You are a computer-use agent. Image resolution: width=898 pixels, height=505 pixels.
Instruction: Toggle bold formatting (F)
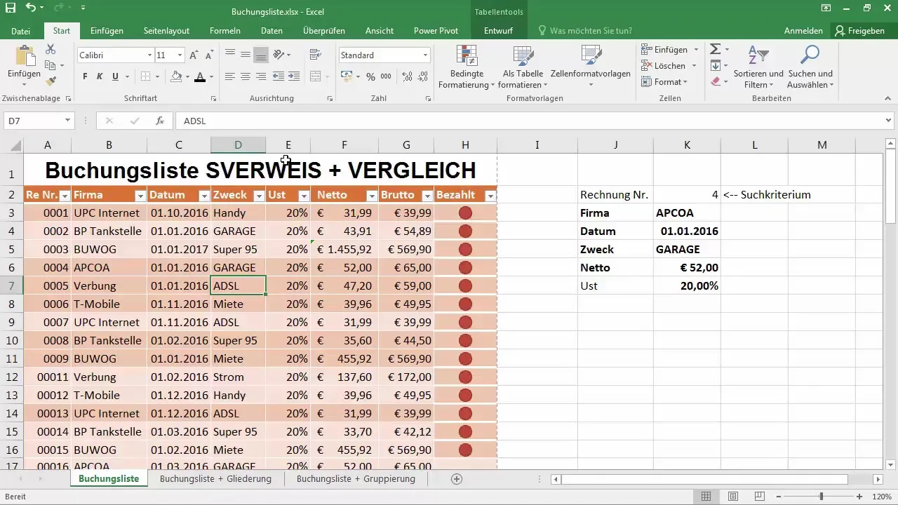85,76
